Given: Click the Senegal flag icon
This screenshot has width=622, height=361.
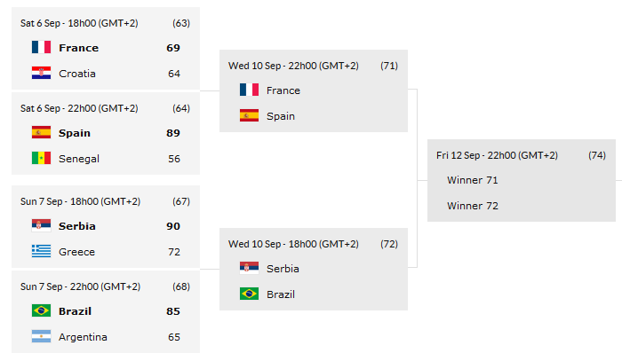Looking at the screenshot, I should coord(41,159).
